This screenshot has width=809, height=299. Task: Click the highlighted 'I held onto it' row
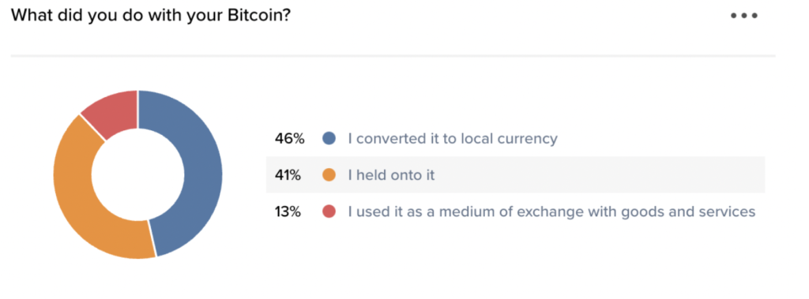click(x=515, y=175)
